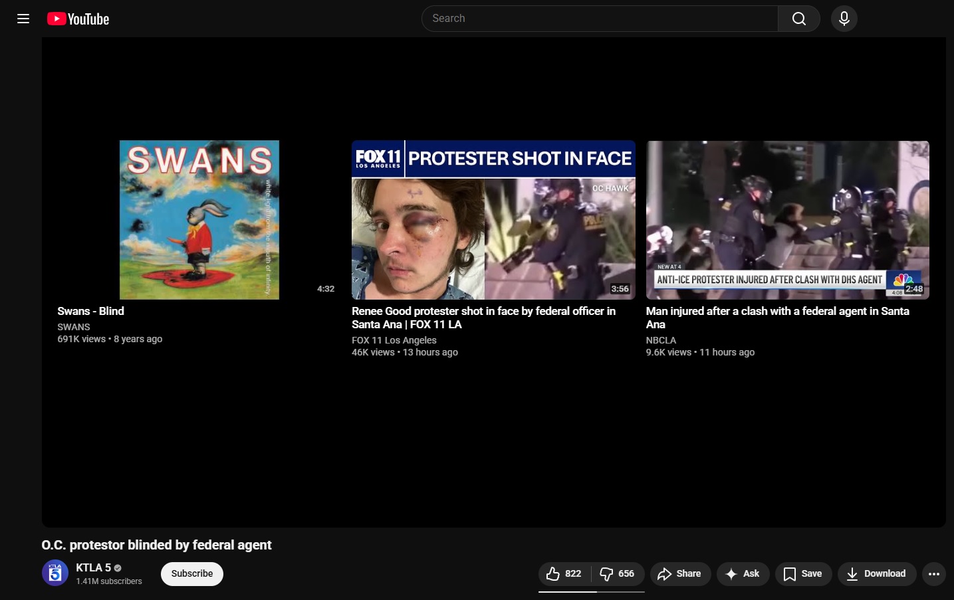Open the three-dot more actions menu
The width and height of the screenshot is (954, 600).
[934, 574]
